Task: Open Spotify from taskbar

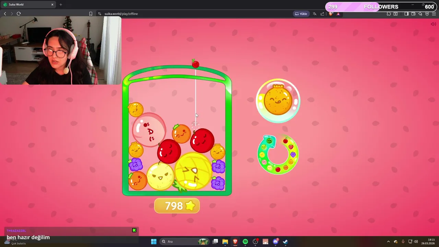Action: (x=245, y=242)
